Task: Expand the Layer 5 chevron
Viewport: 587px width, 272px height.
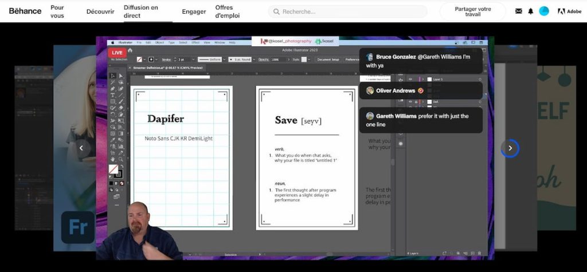Action: [423, 80]
